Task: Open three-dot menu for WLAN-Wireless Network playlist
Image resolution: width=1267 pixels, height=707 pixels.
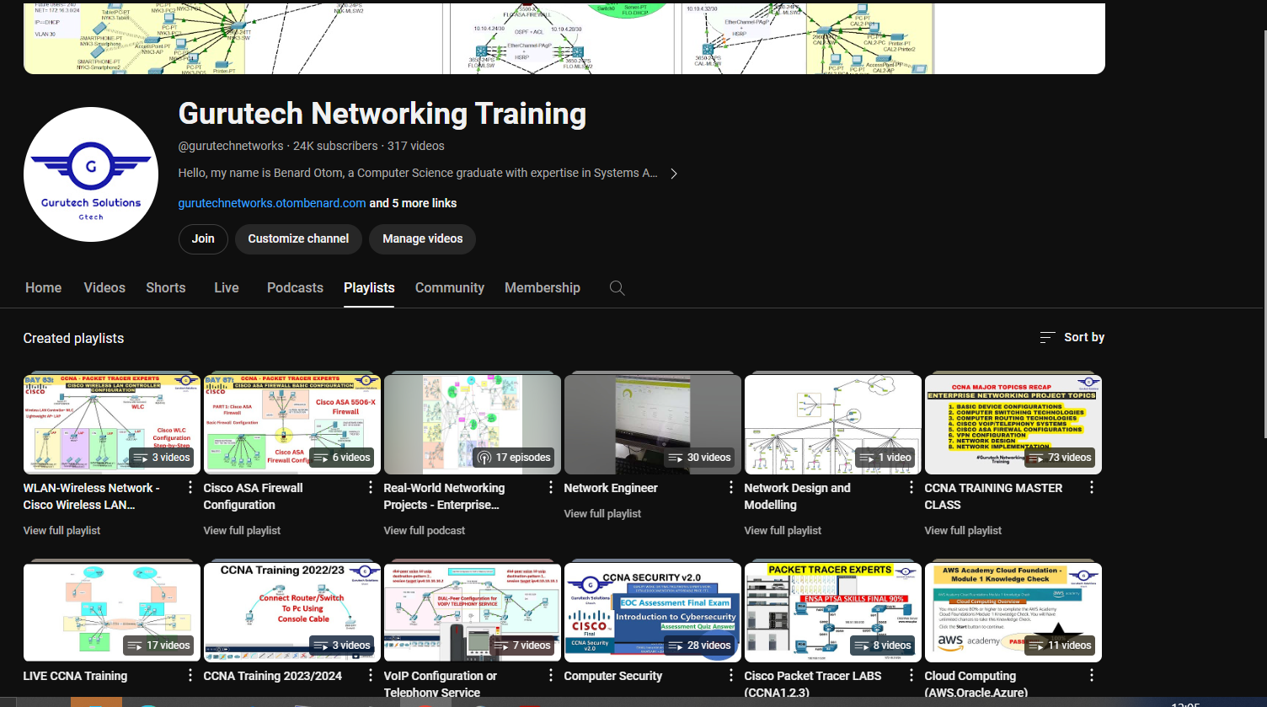Action: (x=190, y=488)
